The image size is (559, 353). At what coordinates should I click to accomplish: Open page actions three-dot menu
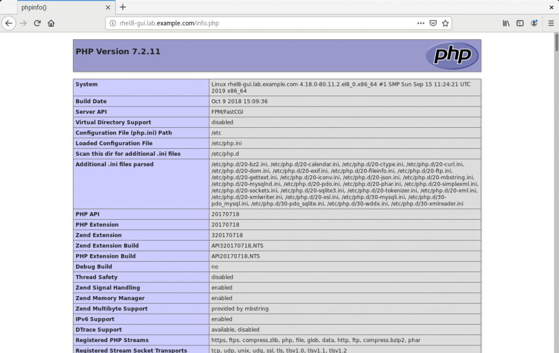[421, 23]
